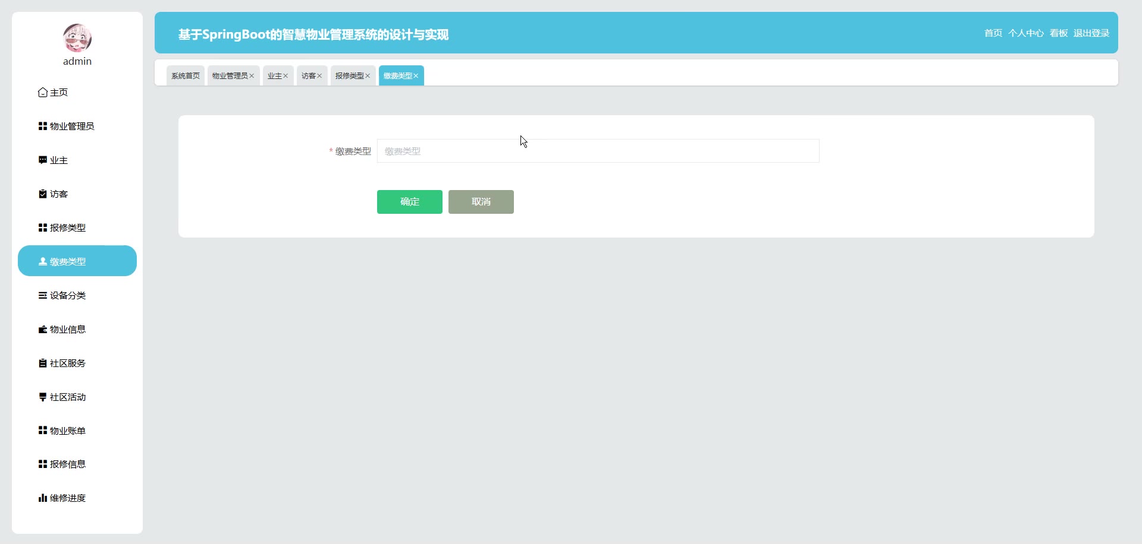This screenshot has width=1142, height=544.
Task: Click the bar chart icon beside 维修进度
Action: pos(43,498)
